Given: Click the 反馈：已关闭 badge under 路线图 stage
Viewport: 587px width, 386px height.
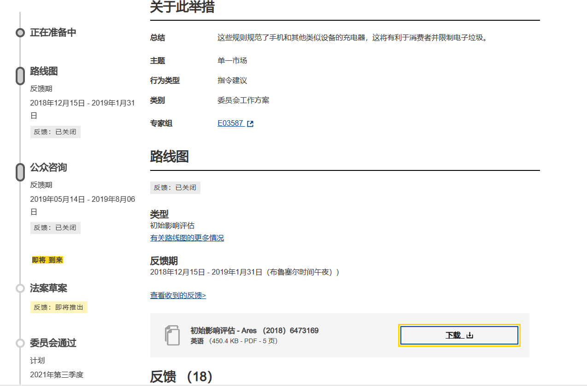Looking at the screenshot, I should point(55,132).
